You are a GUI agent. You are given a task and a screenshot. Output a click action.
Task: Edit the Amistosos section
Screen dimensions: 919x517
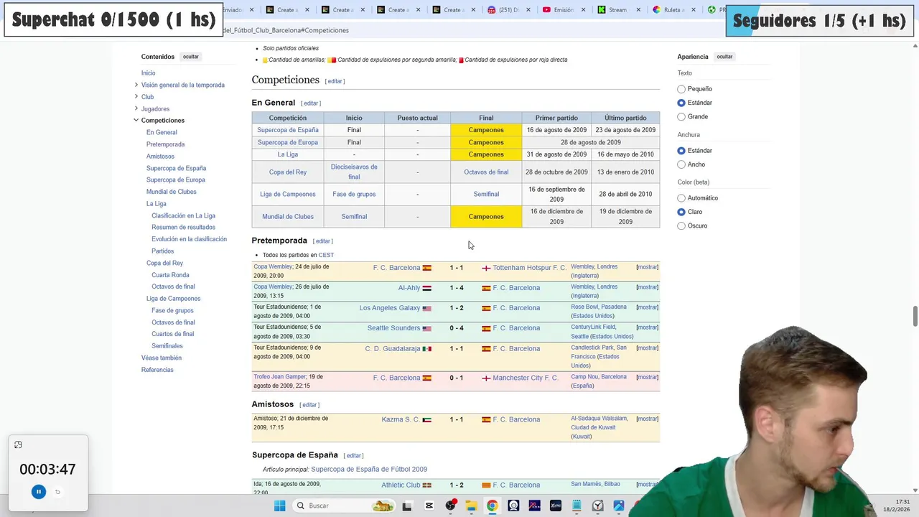tap(309, 405)
